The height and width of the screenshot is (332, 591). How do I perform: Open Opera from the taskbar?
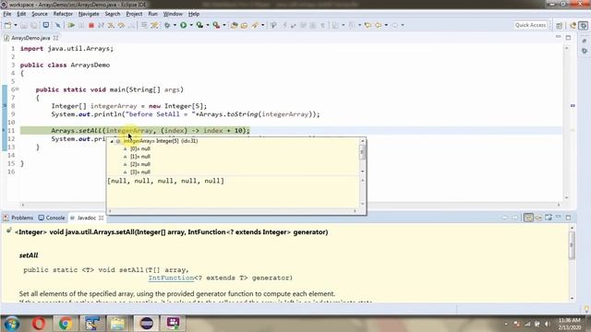pos(39,324)
